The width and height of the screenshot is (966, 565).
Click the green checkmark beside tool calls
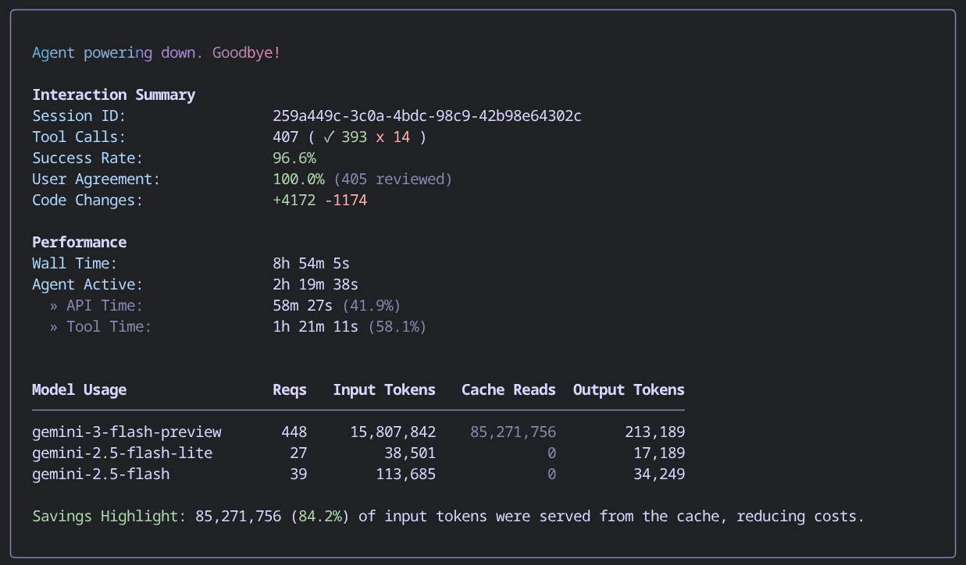point(329,137)
